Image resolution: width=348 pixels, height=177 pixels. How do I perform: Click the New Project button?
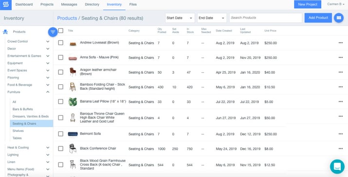pyautogui.click(x=308, y=4)
